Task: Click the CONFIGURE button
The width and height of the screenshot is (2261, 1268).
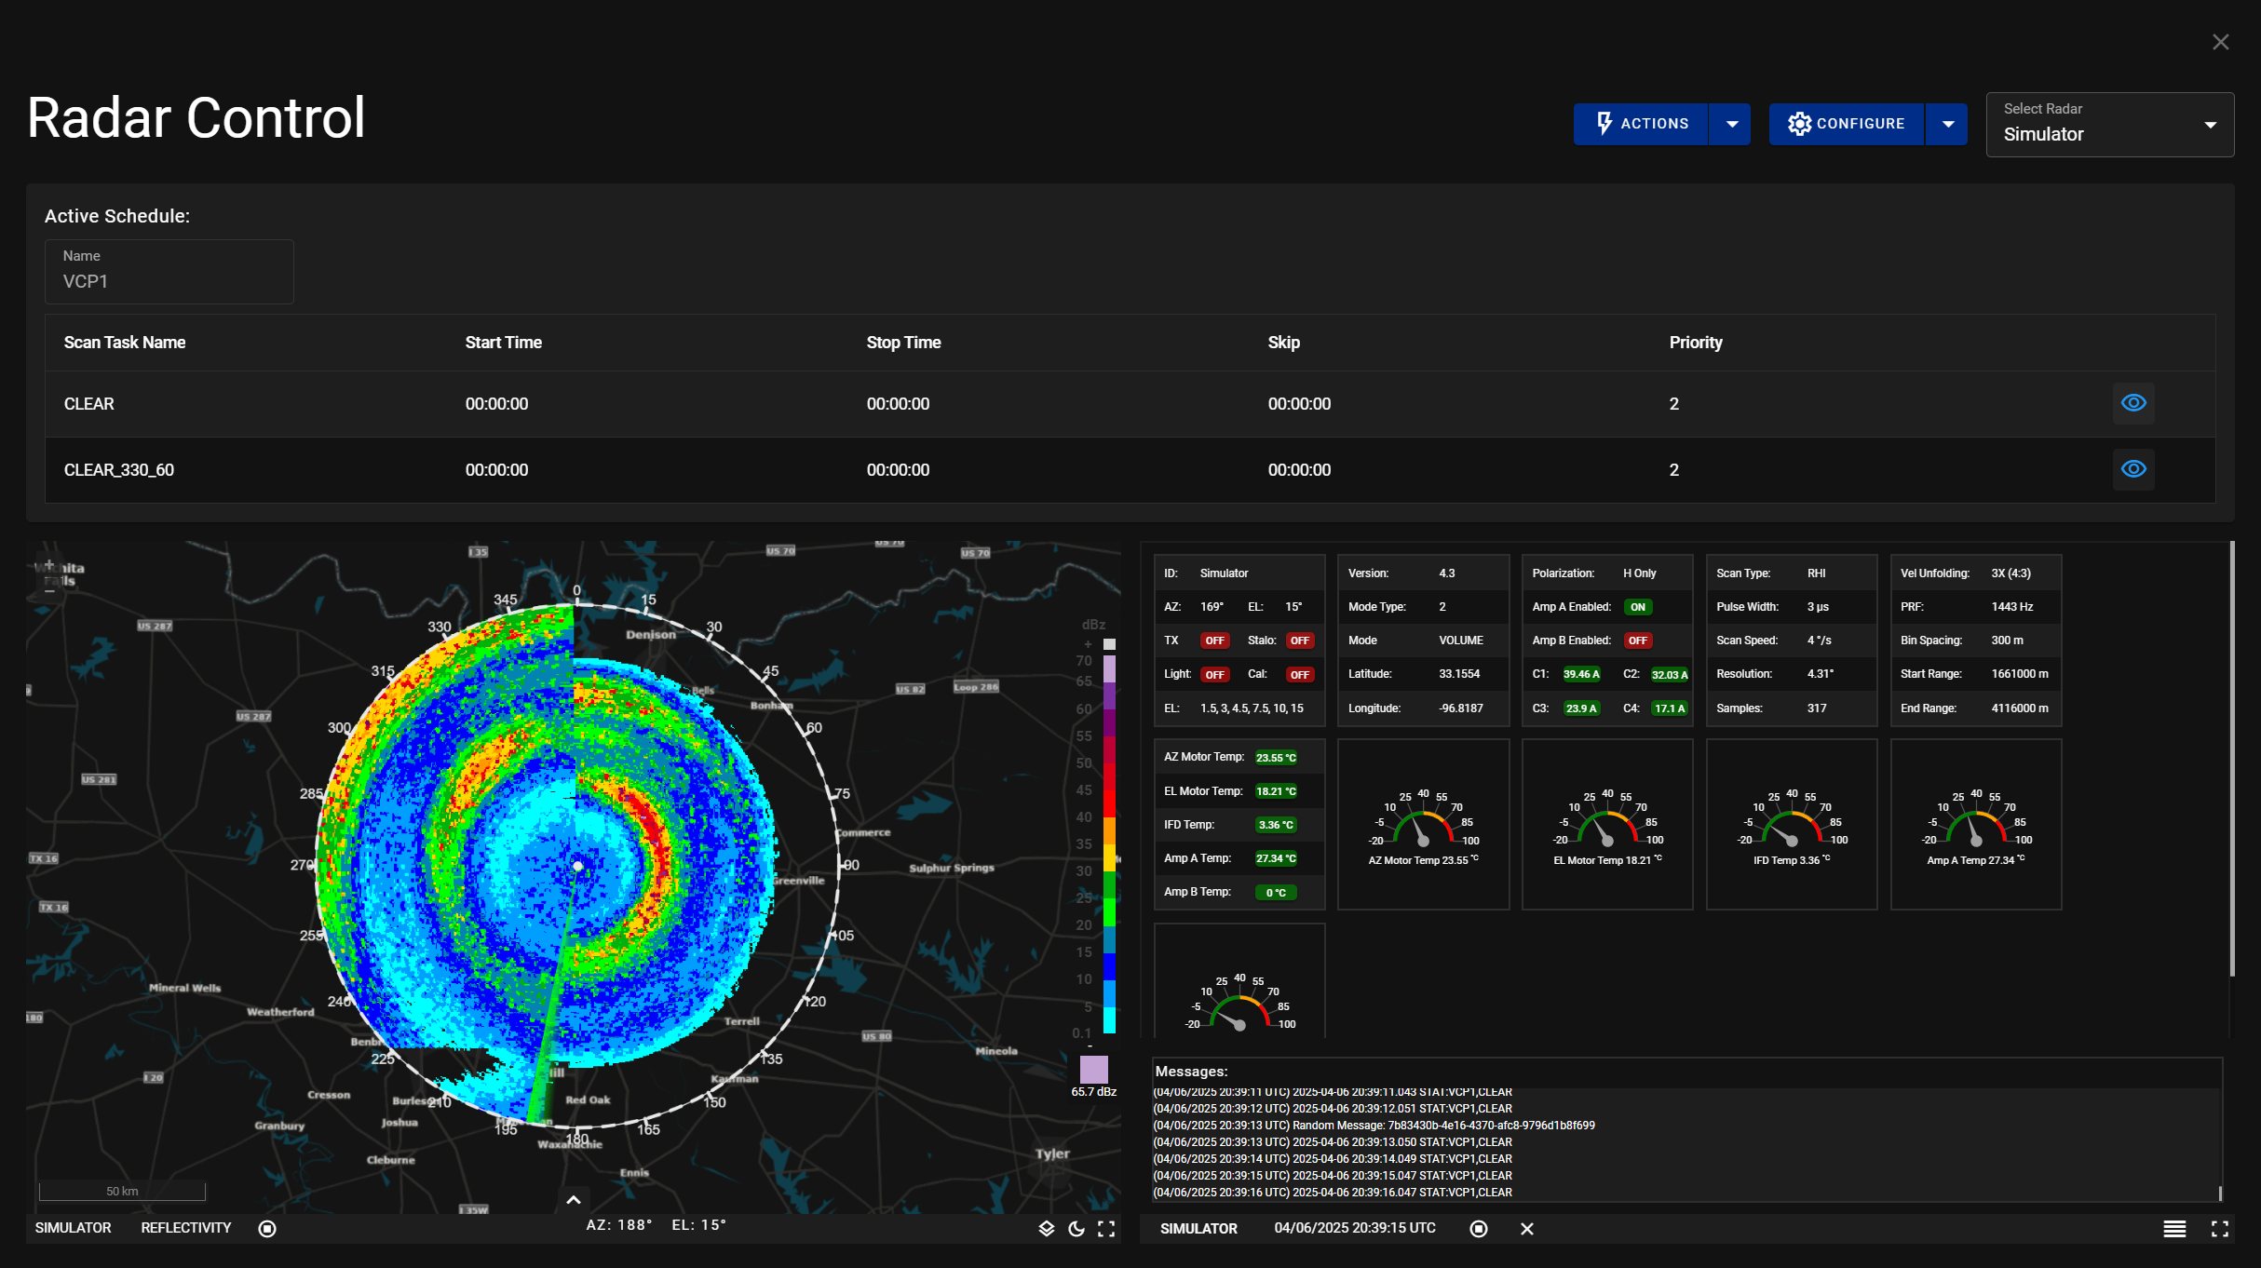Action: (1847, 124)
